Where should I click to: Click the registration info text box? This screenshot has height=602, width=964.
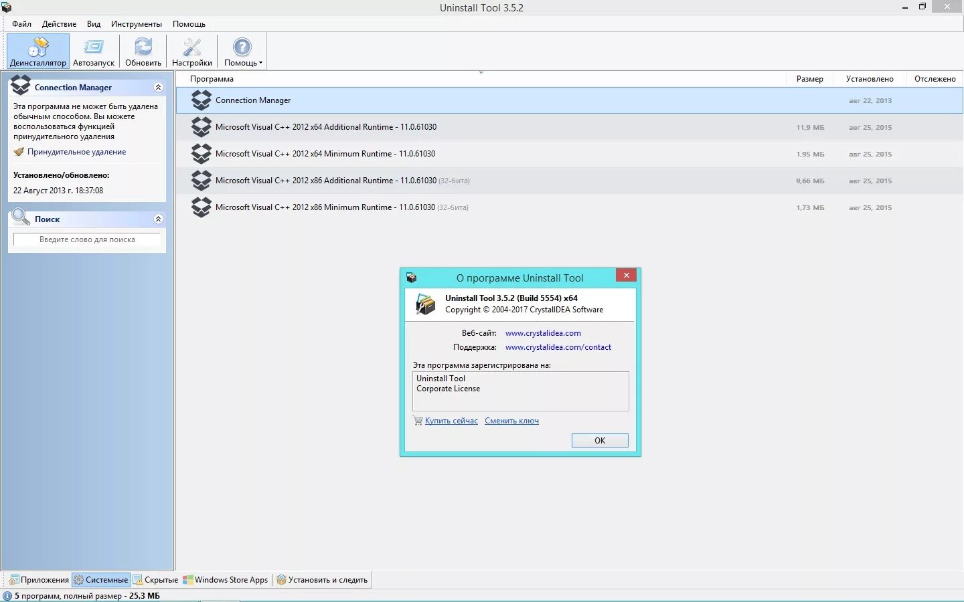pyautogui.click(x=521, y=391)
